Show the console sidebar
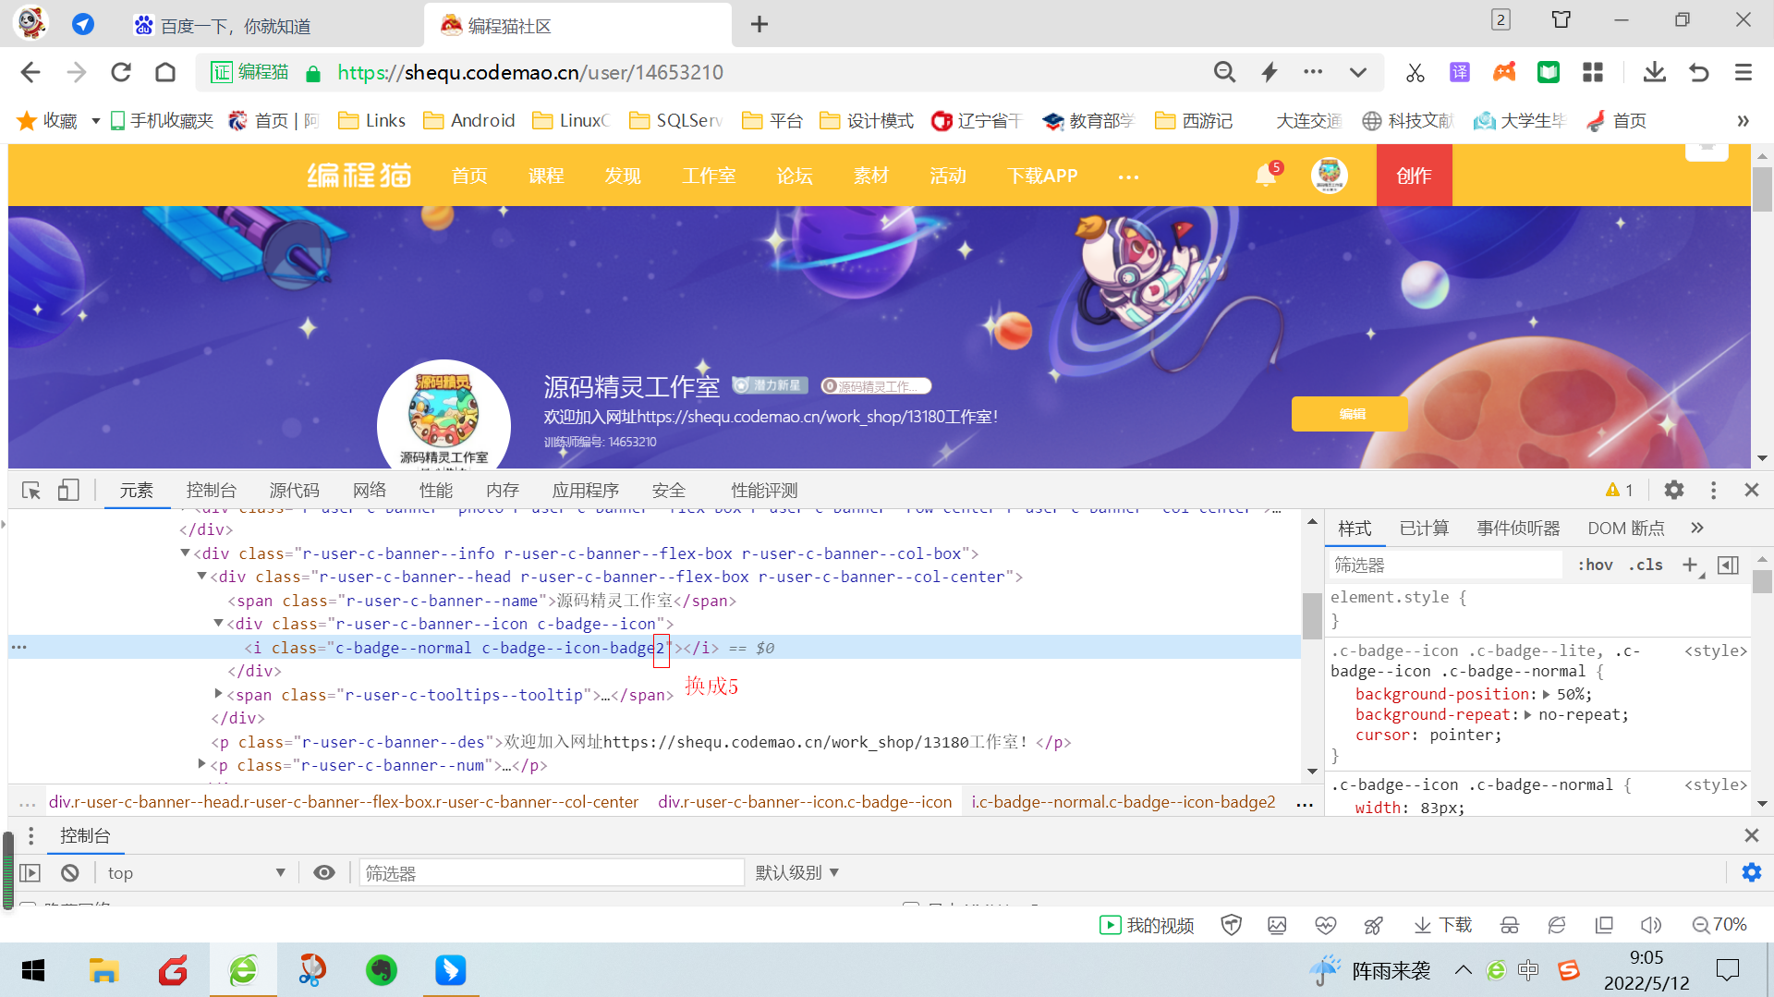This screenshot has height=997, width=1774. click(30, 872)
